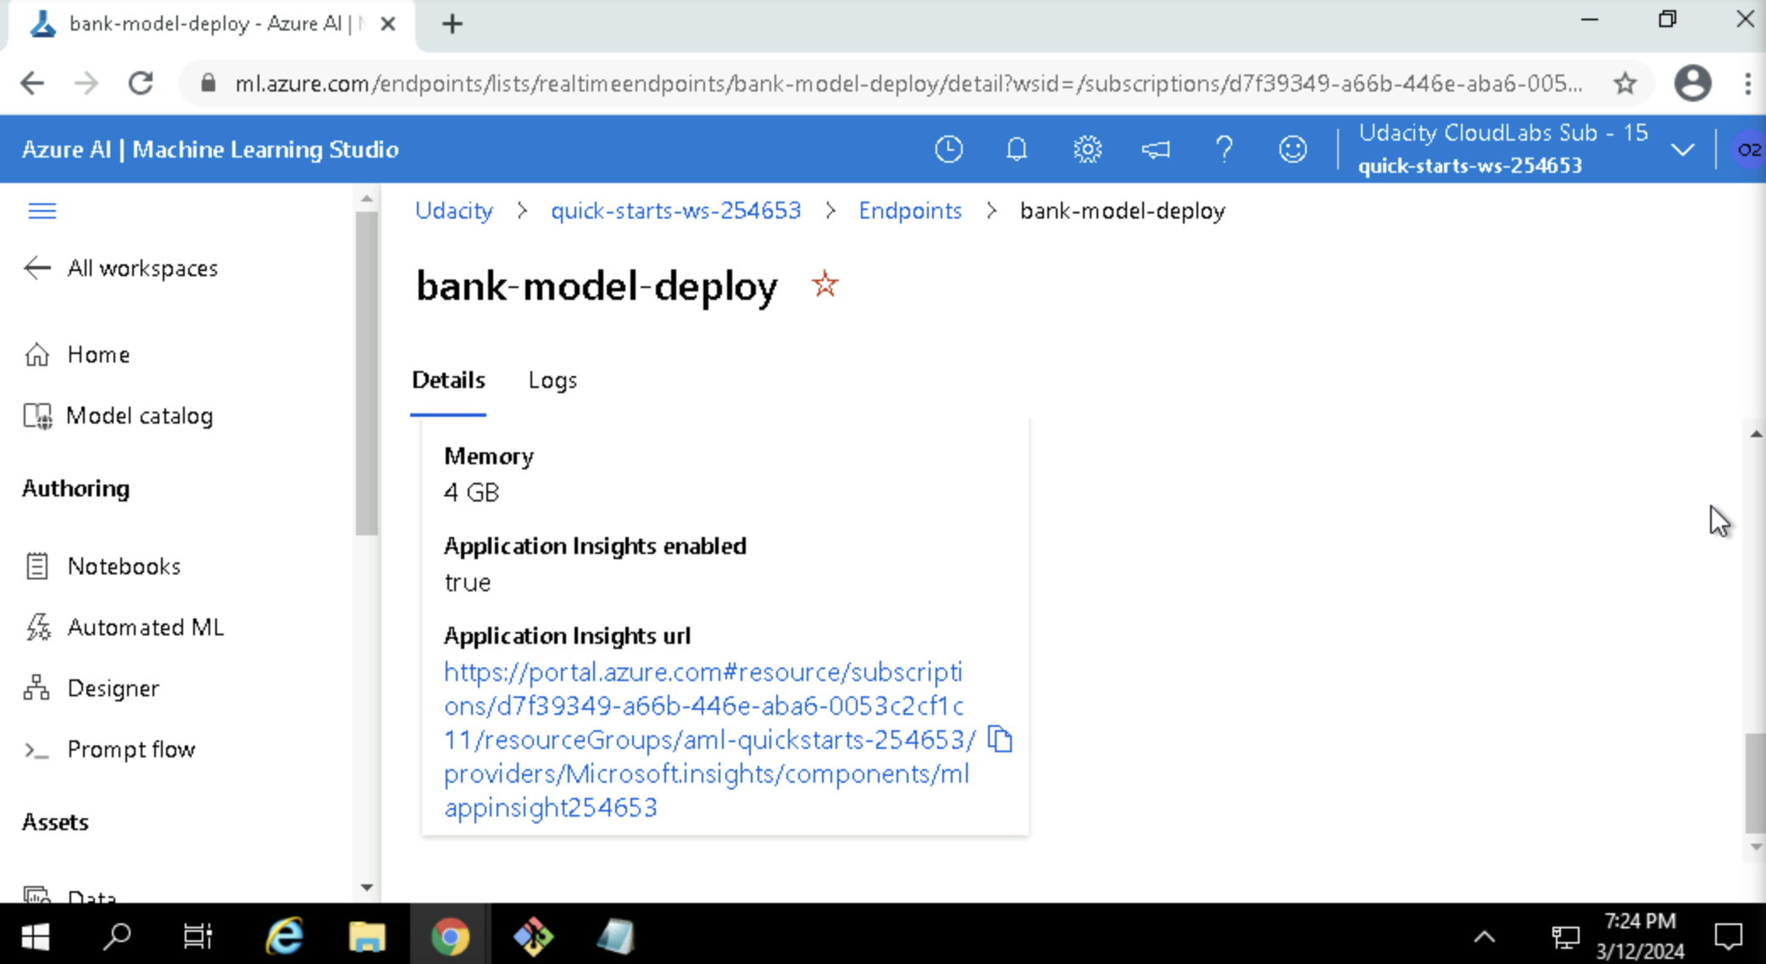Open Notebooks from the sidebar
The width and height of the screenshot is (1766, 964).
(124, 567)
